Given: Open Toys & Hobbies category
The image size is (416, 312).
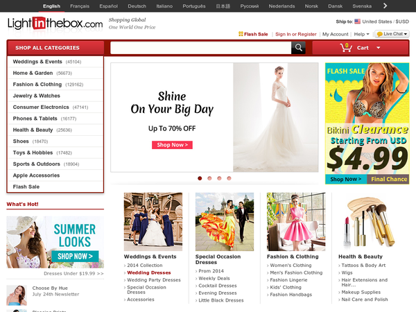Looking at the screenshot, I should point(55,153).
